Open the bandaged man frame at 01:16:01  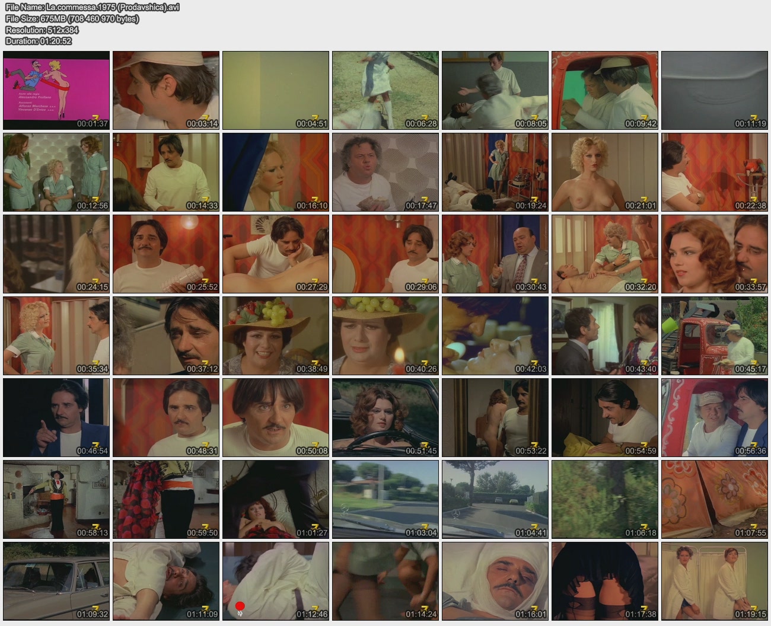pos(495,581)
